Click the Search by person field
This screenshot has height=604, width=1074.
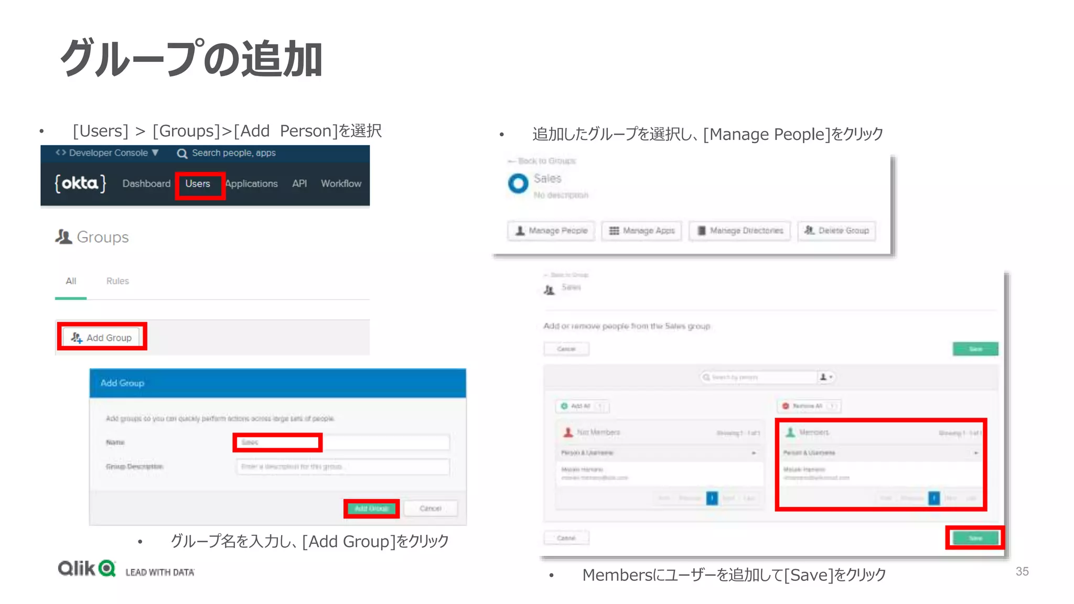759,377
